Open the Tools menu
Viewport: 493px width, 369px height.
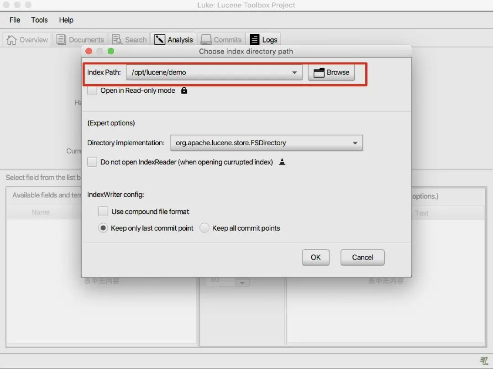point(39,20)
